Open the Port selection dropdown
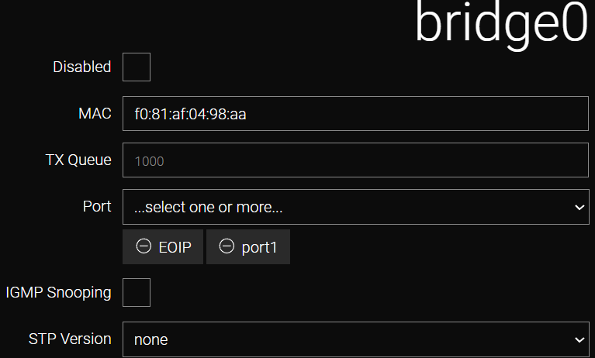 355,207
